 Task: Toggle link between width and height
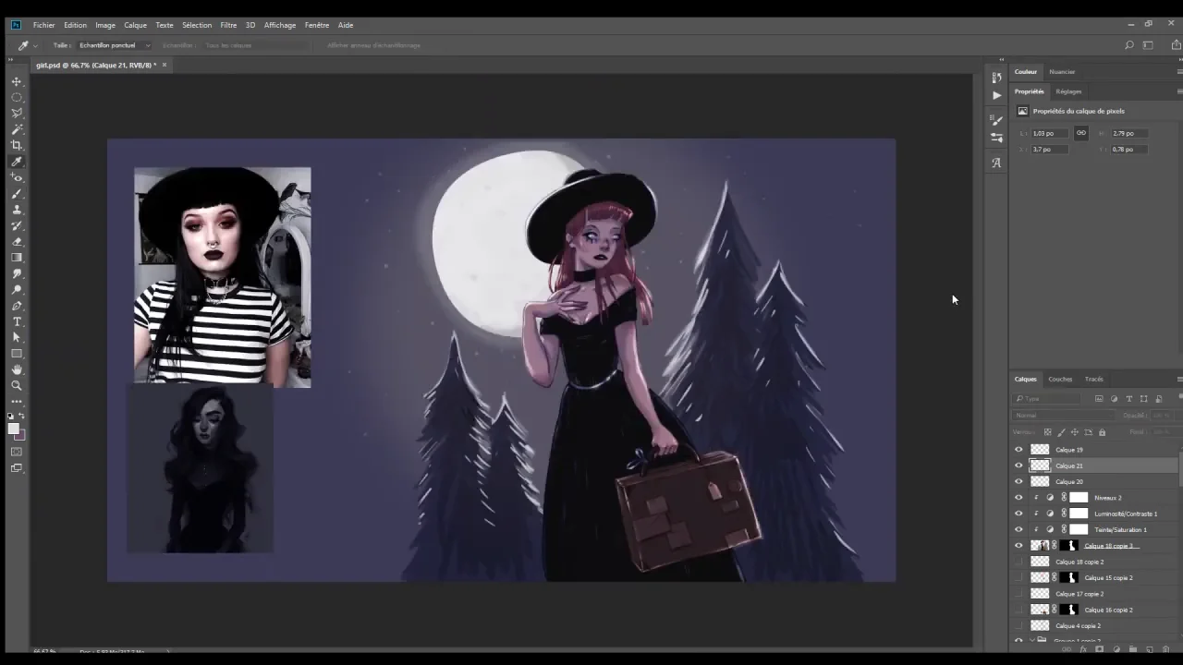point(1080,133)
